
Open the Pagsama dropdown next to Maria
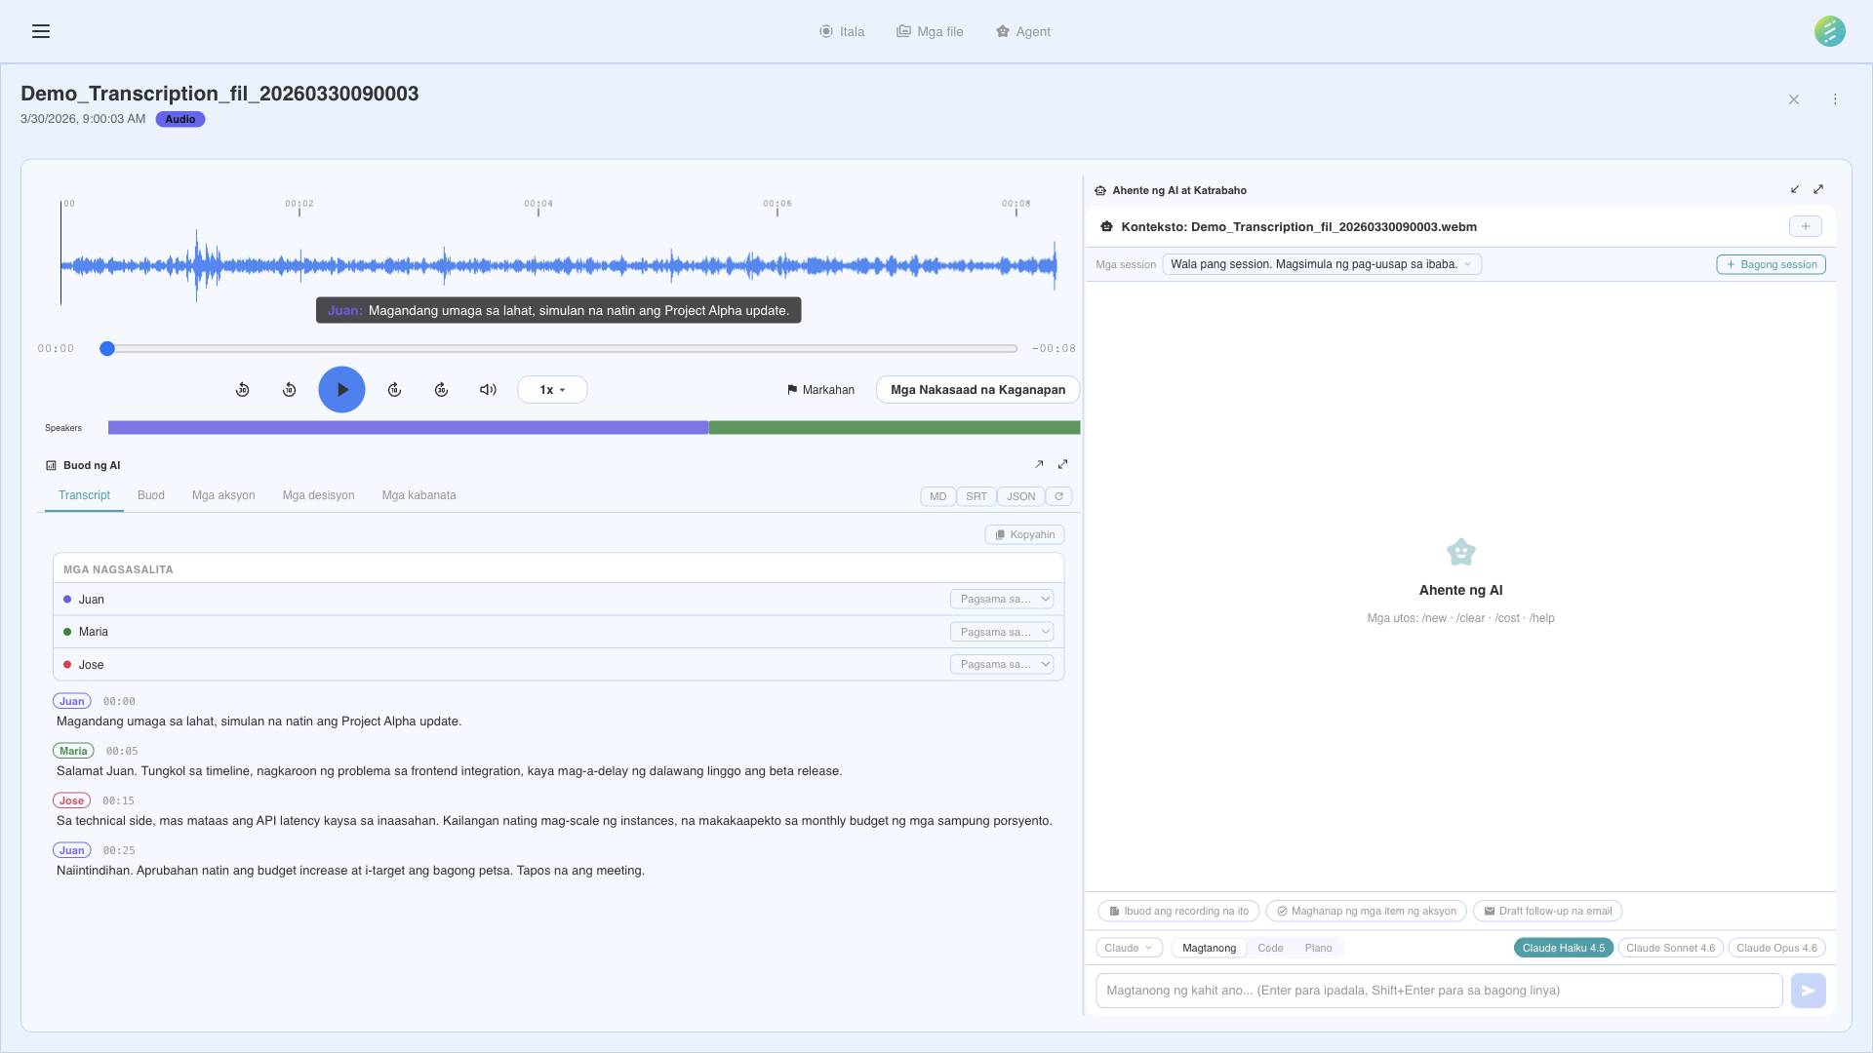tap(1001, 631)
